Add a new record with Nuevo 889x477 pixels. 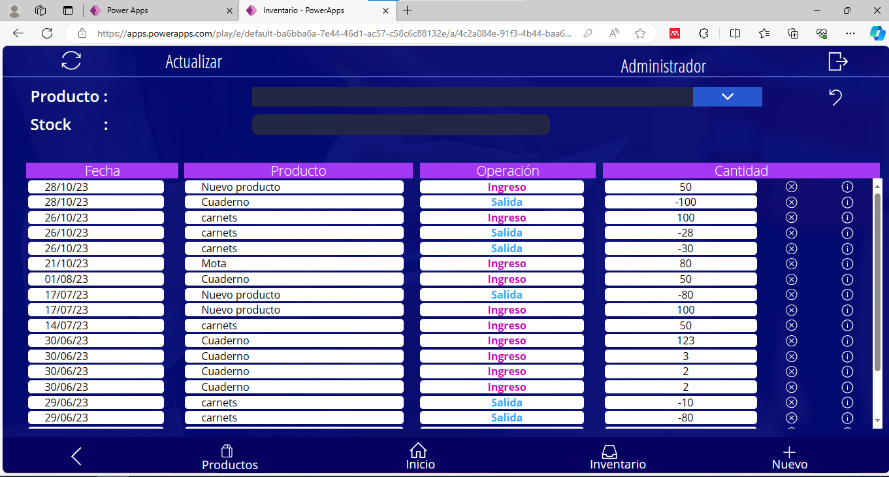click(789, 457)
